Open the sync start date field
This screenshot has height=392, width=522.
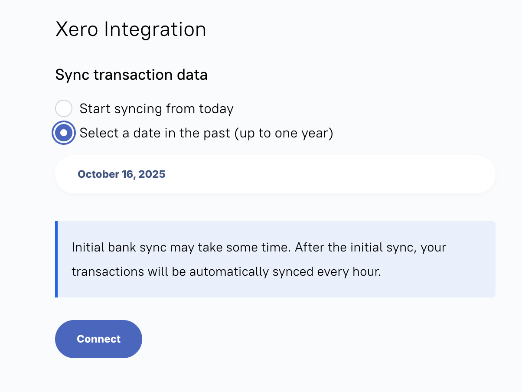click(275, 174)
